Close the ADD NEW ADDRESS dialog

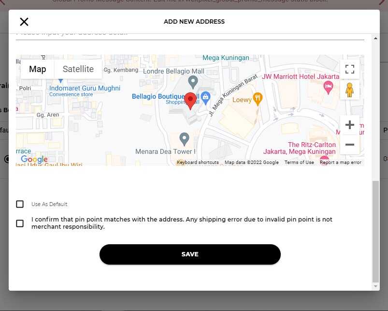tap(24, 21)
